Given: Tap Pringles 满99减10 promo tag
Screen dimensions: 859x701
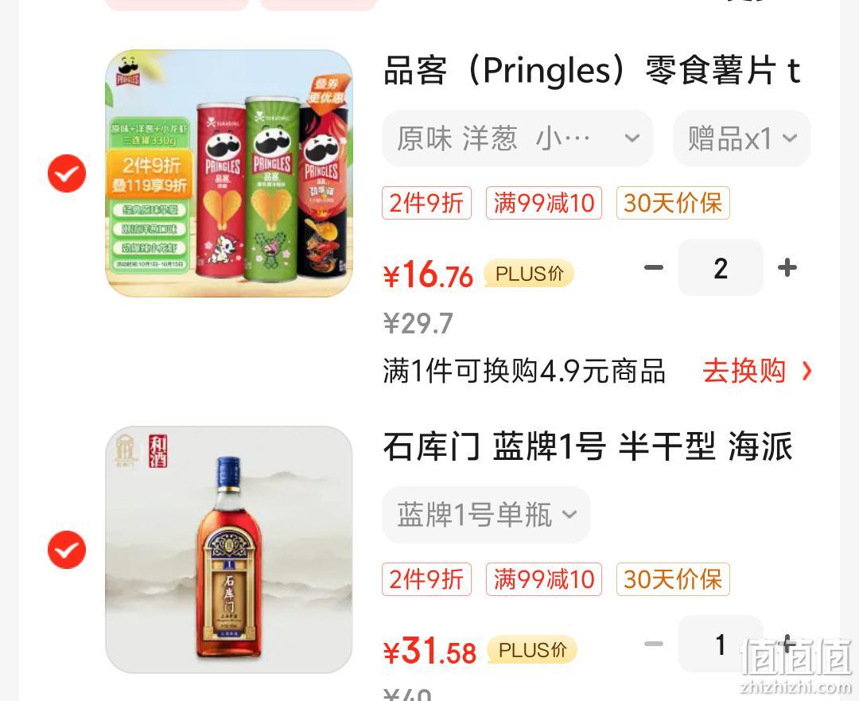Looking at the screenshot, I should (x=544, y=203).
